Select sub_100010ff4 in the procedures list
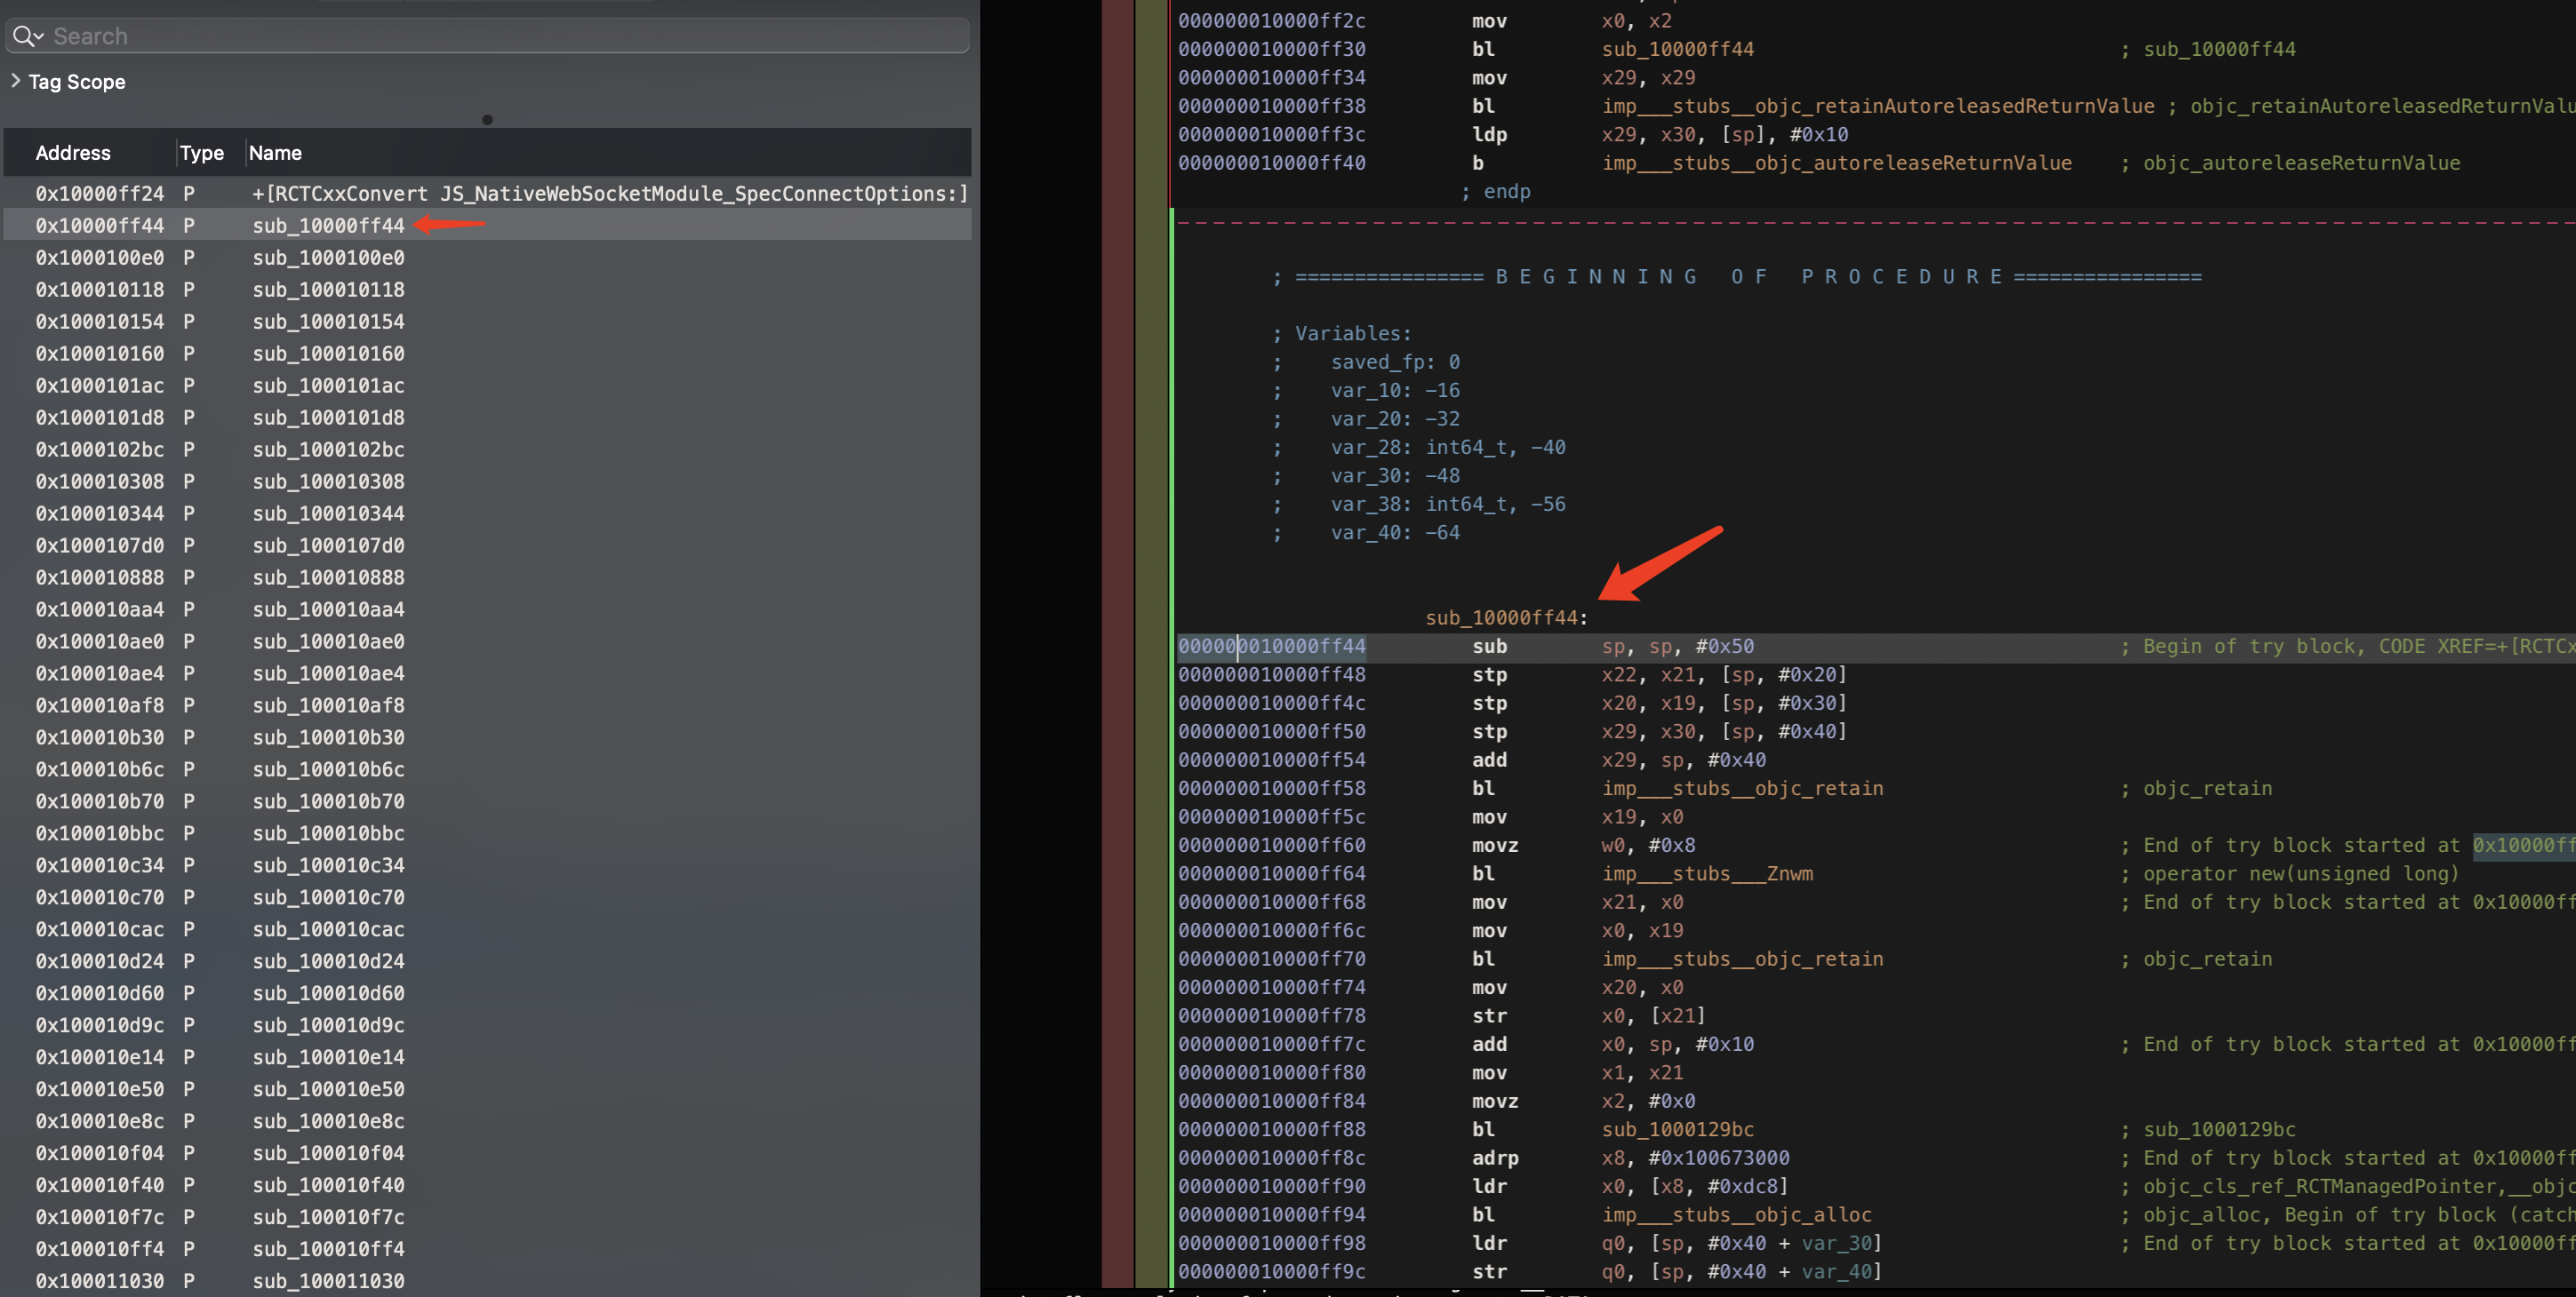This screenshot has width=2576, height=1297. pos(487,1248)
